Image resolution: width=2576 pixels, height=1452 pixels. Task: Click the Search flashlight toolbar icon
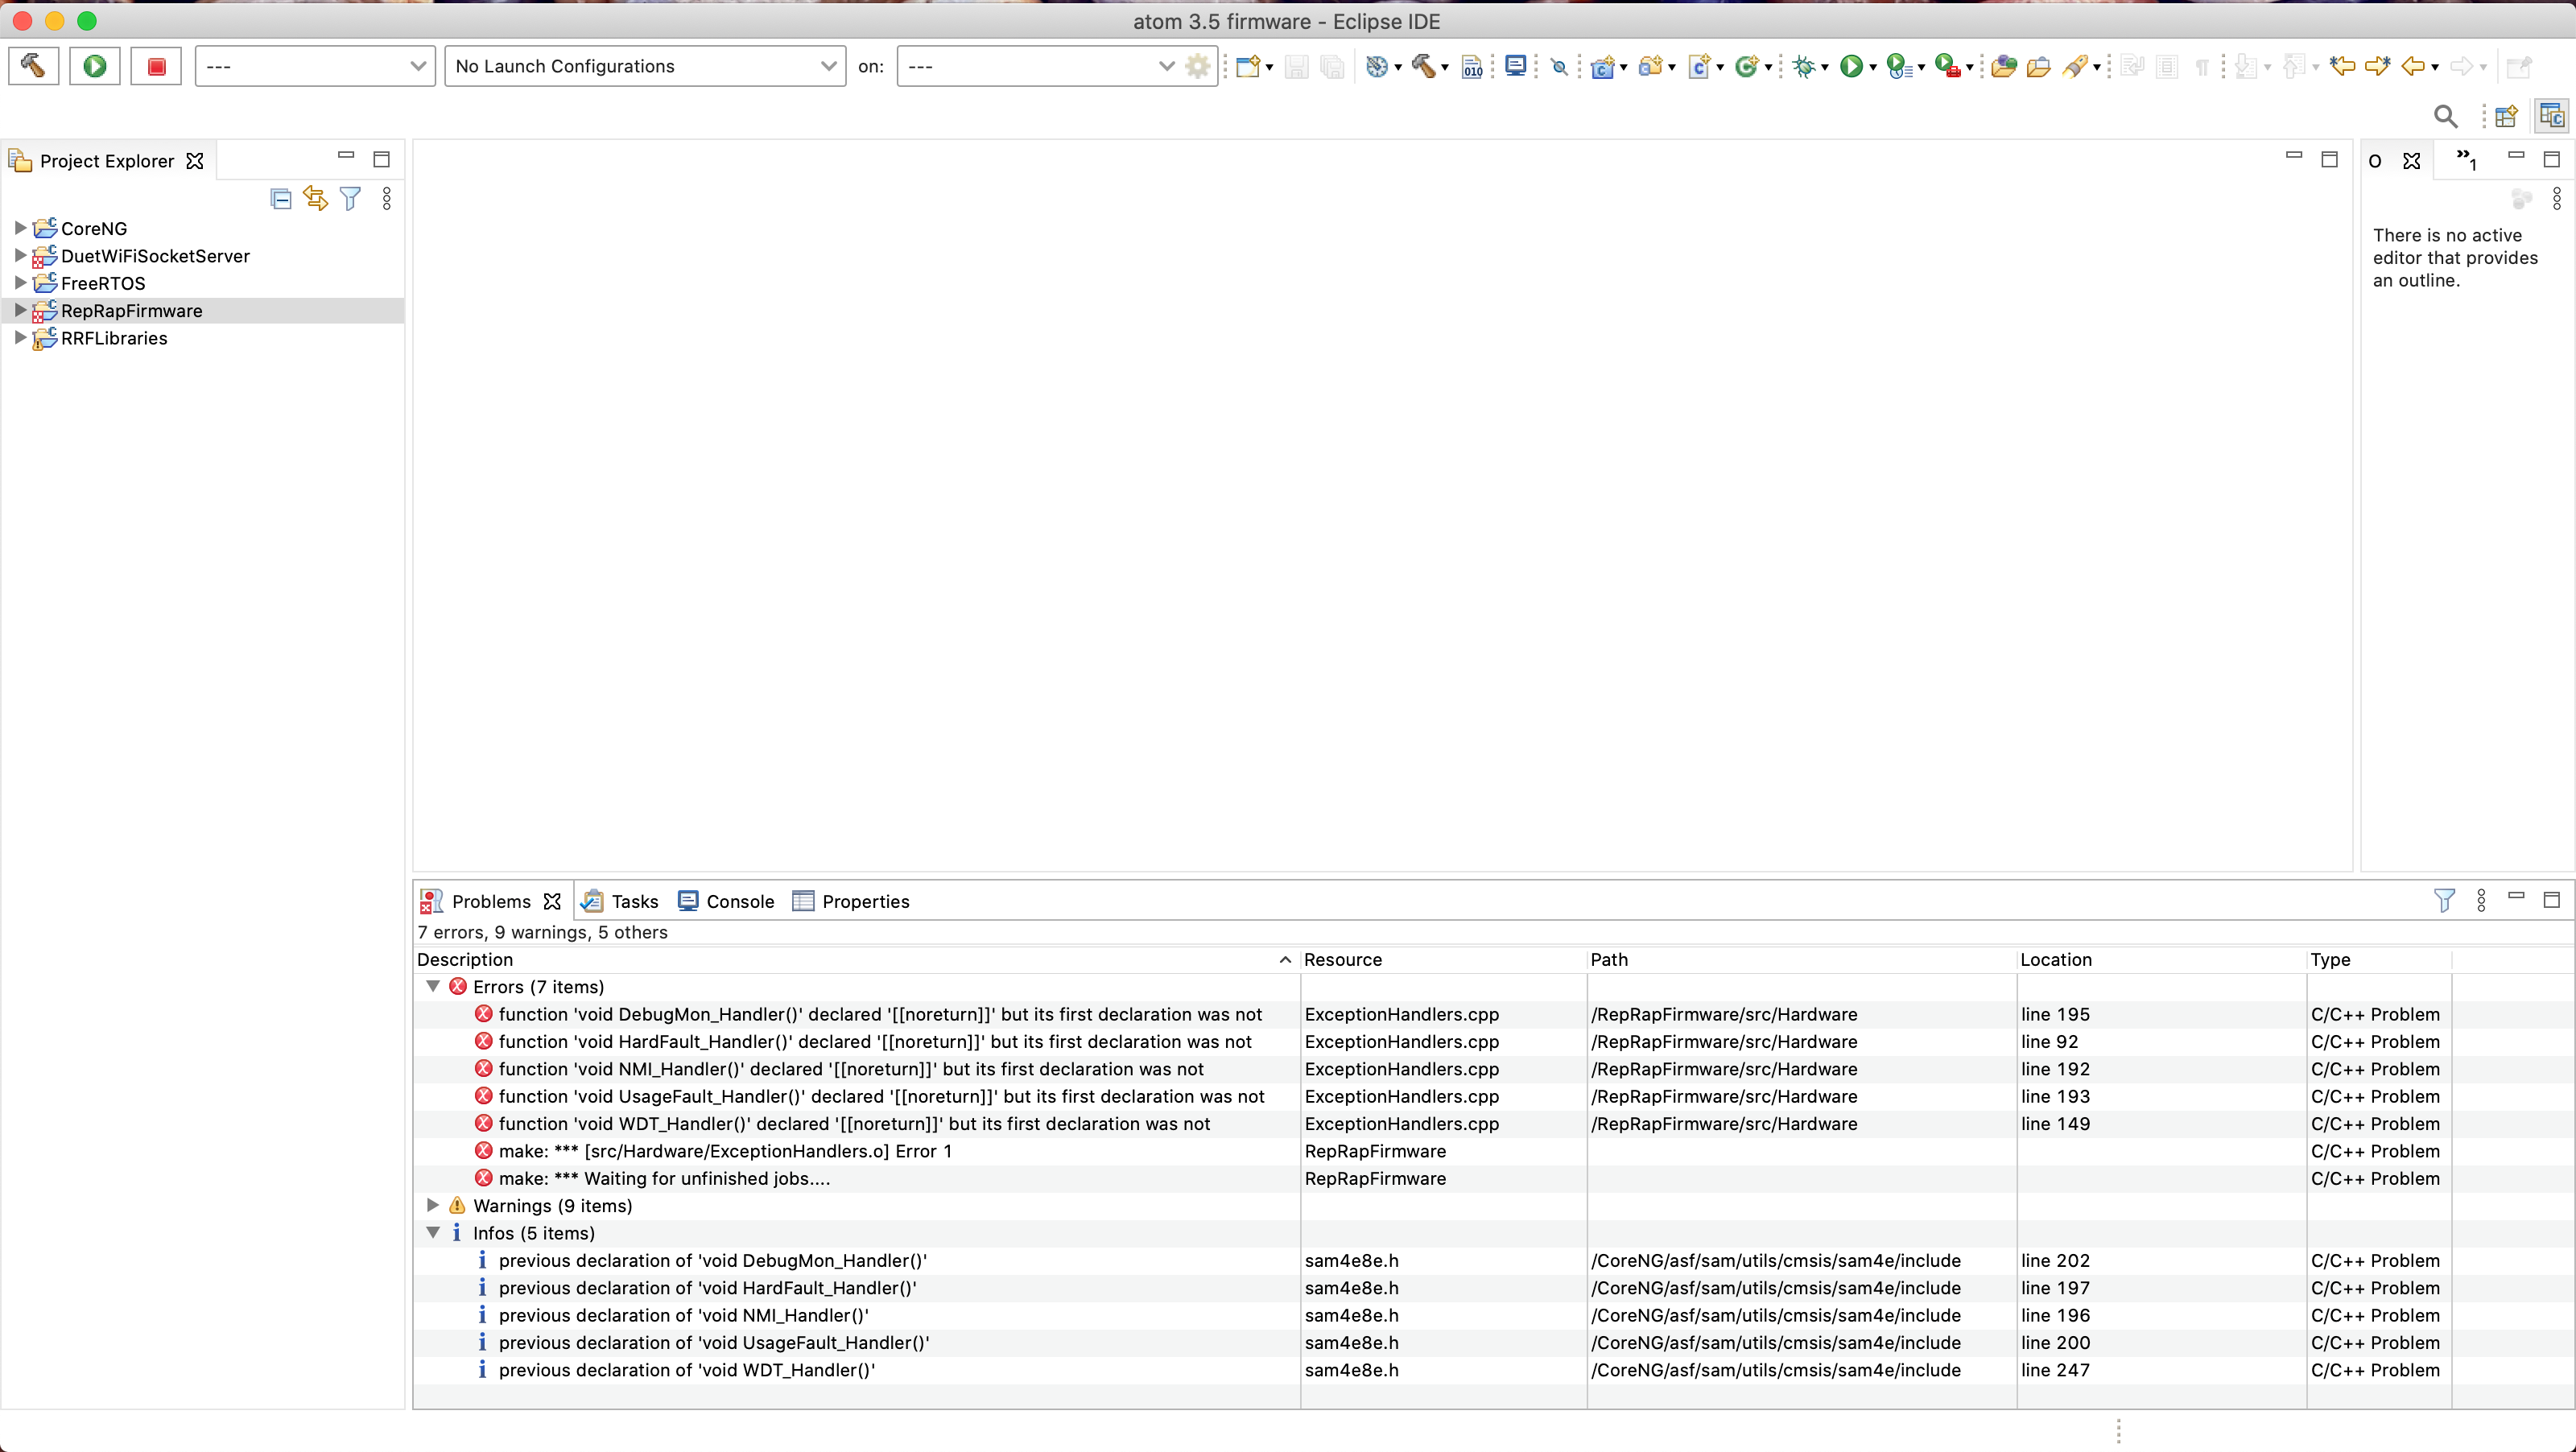coord(2076,67)
